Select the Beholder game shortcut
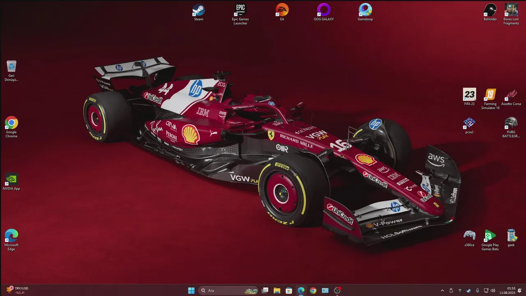Image resolution: width=526 pixels, height=296 pixels. click(490, 12)
